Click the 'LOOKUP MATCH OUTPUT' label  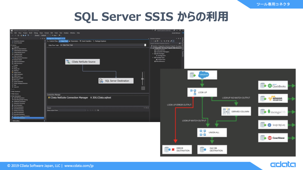[194, 121]
